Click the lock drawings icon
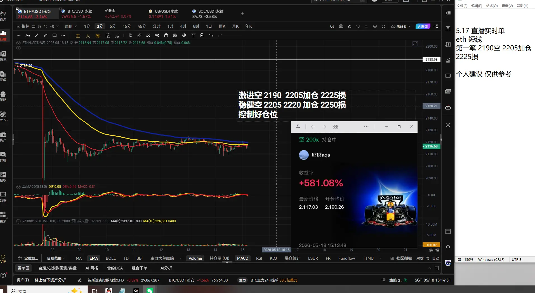 pyautogui.click(x=166, y=35)
